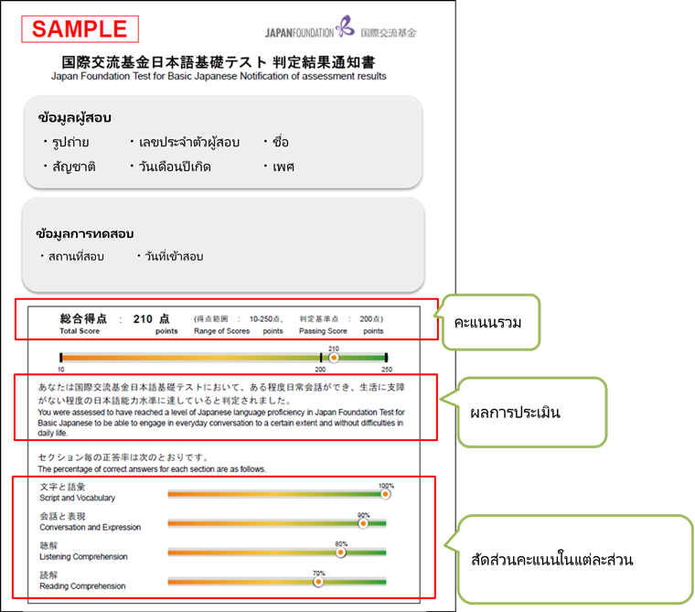This screenshot has height=612, width=695.
Task: Click the เลขประจำตัวผู้สอบ bullet item
Action: (188, 142)
